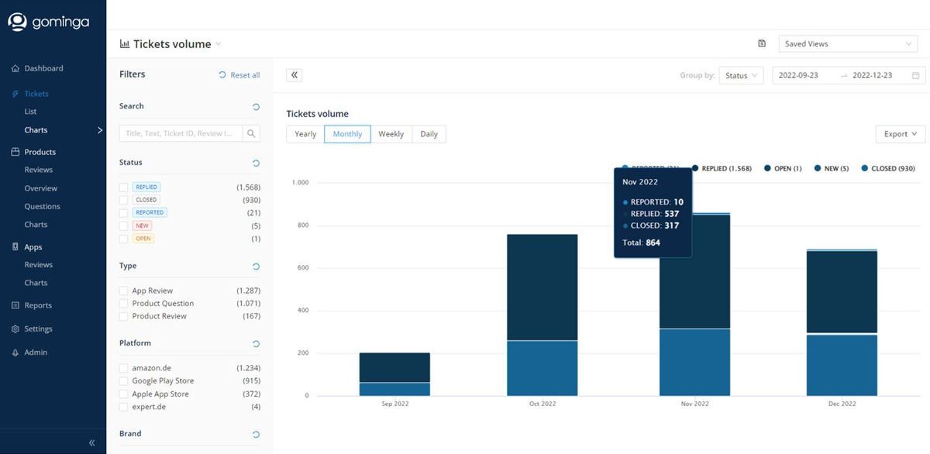Image resolution: width=930 pixels, height=454 pixels.
Task: Reset the Status filter section icon
Action: point(256,163)
